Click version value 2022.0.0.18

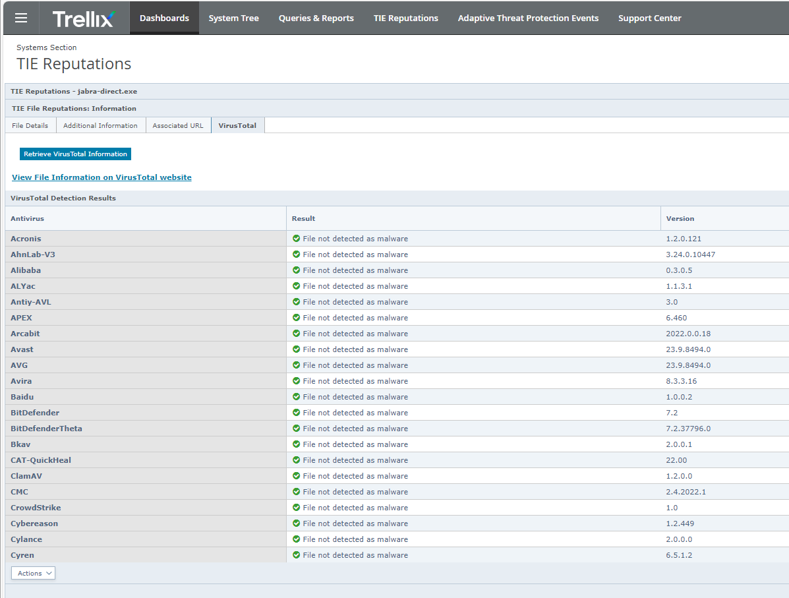click(688, 333)
